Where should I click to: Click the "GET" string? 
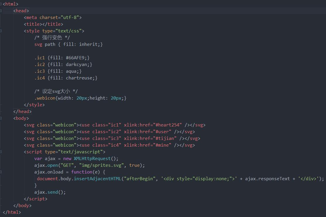coord(67,165)
